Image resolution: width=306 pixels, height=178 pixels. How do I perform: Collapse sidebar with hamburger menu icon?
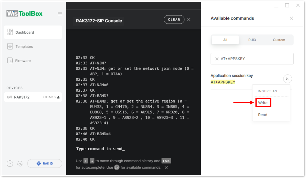[x=60, y=14]
